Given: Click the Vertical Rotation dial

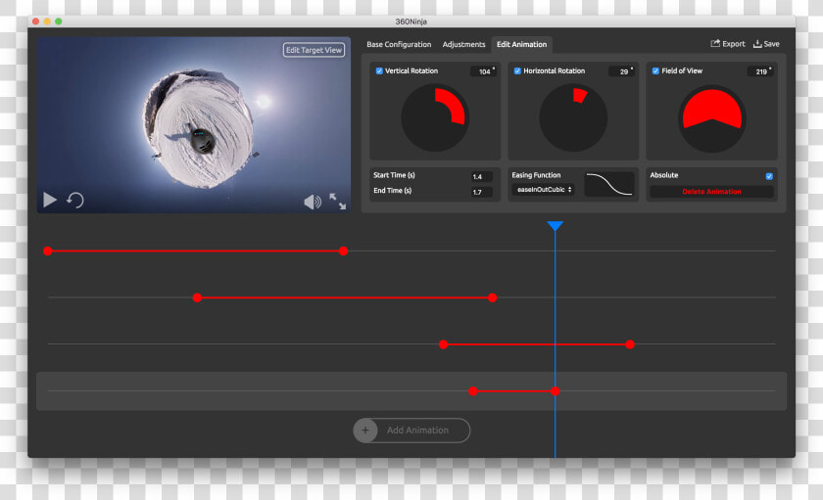Looking at the screenshot, I should (x=435, y=118).
